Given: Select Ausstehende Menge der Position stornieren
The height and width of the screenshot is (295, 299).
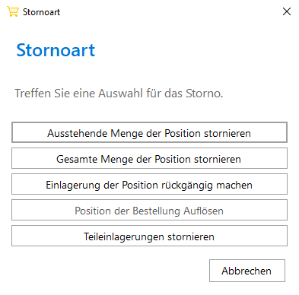Looking at the screenshot, I should tap(149, 132).
